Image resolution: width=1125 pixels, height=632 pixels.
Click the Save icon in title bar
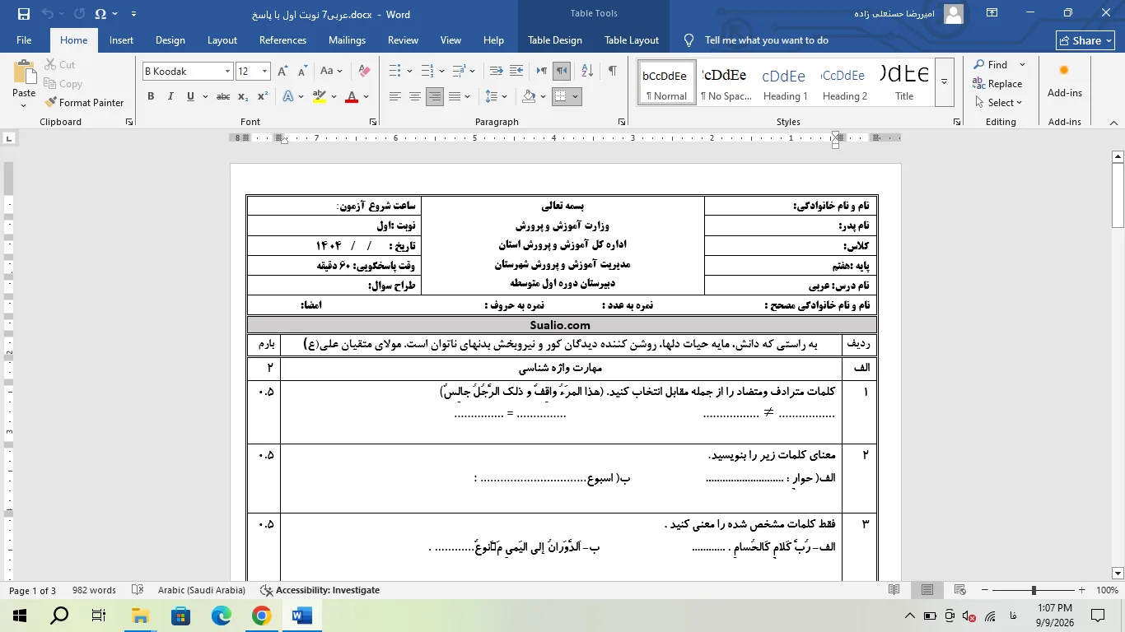[x=23, y=14]
